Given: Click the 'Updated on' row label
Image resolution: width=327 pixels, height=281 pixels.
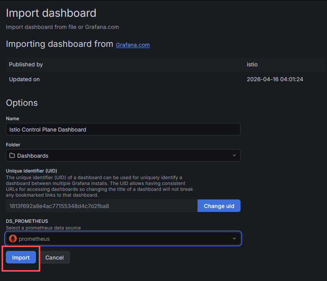Looking at the screenshot, I should point(24,79).
